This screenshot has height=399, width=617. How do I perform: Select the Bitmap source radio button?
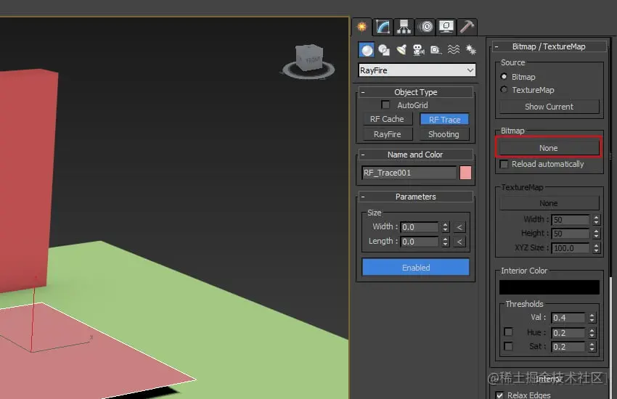[x=504, y=76]
